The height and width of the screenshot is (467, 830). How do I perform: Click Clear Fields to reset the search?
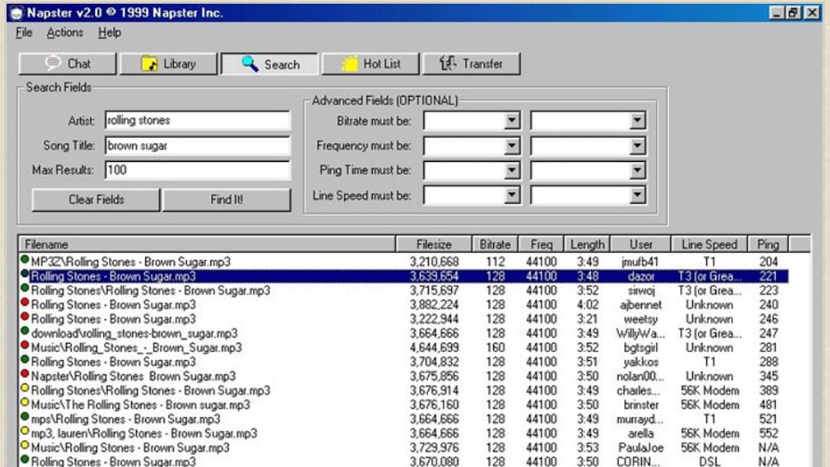coord(95,199)
